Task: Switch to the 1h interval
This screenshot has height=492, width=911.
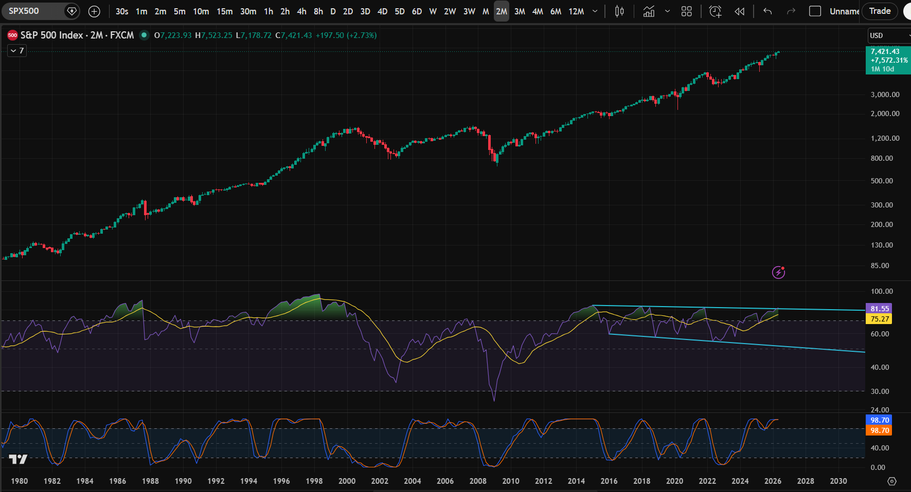Action: [269, 11]
